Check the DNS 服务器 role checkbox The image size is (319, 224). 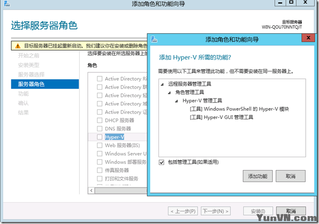coord(100,128)
